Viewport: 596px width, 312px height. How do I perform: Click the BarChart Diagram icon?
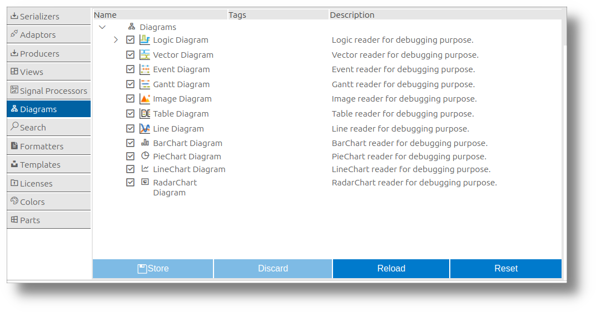pos(145,143)
